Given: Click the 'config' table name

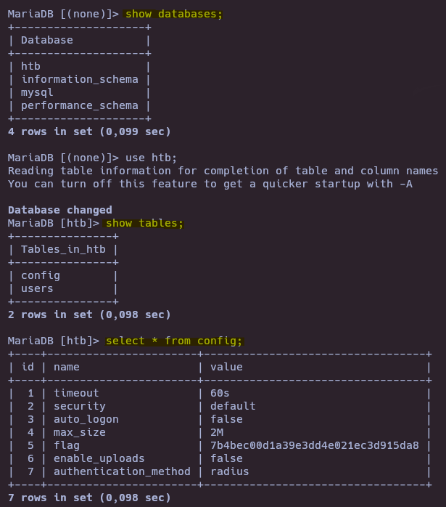Looking at the screenshot, I should coord(41,276).
